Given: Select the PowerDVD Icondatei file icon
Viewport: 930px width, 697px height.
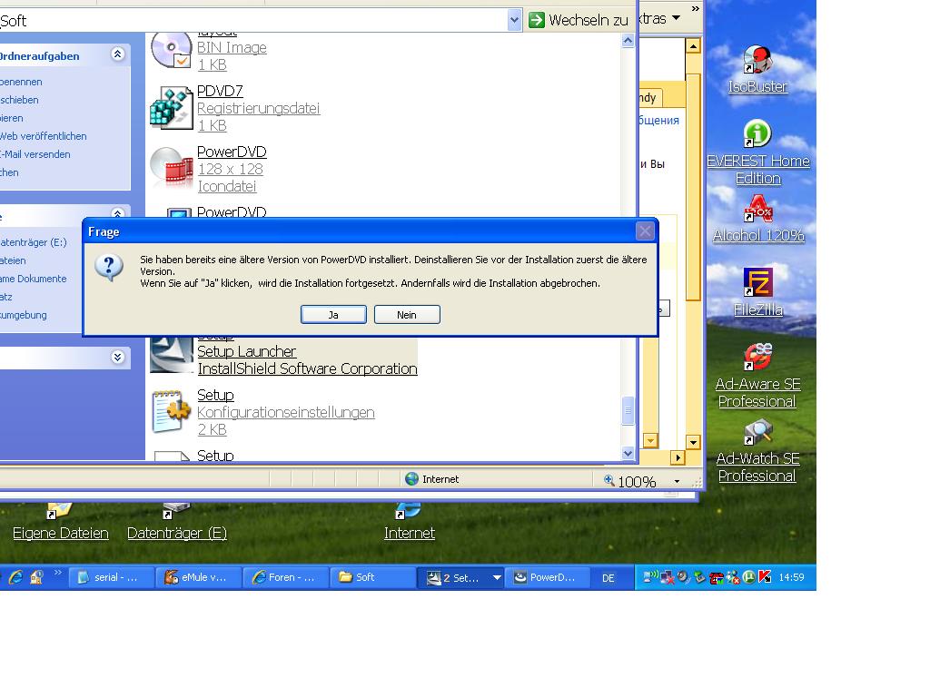Looking at the screenshot, I should (171, 168).
